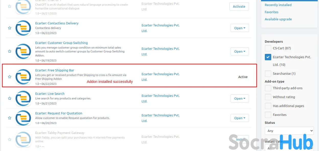This screenshot has height=151, width=319.
Task: Enable the Third-party add-ons checkbox
Action: [x=268, y=88]
